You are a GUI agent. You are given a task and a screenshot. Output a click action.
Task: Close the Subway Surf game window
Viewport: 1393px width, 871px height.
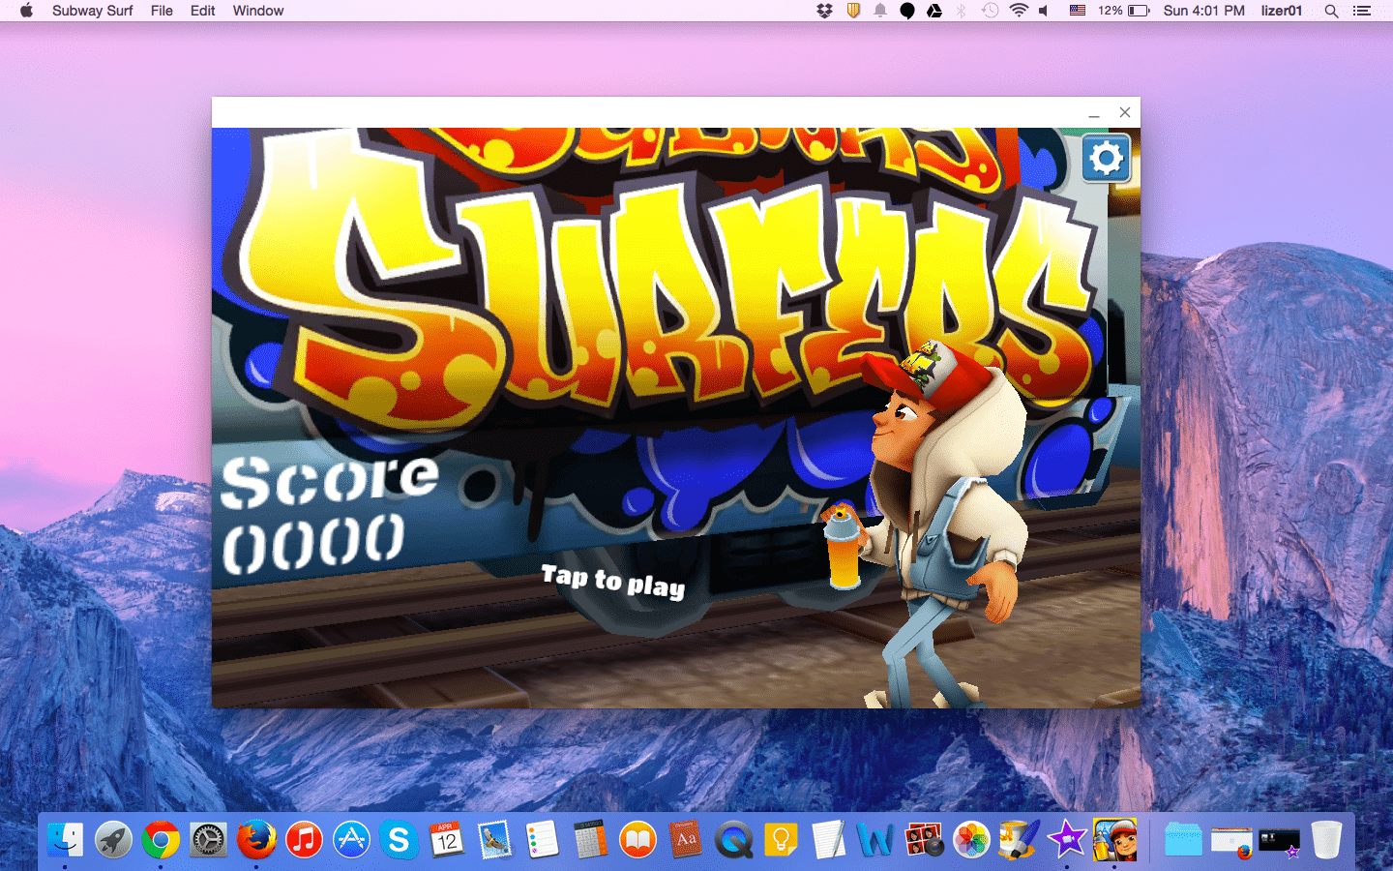[1125, 112]
